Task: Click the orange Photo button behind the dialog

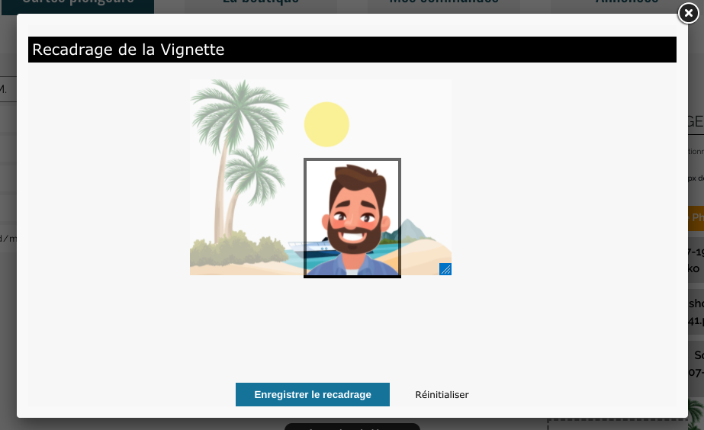Action: pos(696,218)
